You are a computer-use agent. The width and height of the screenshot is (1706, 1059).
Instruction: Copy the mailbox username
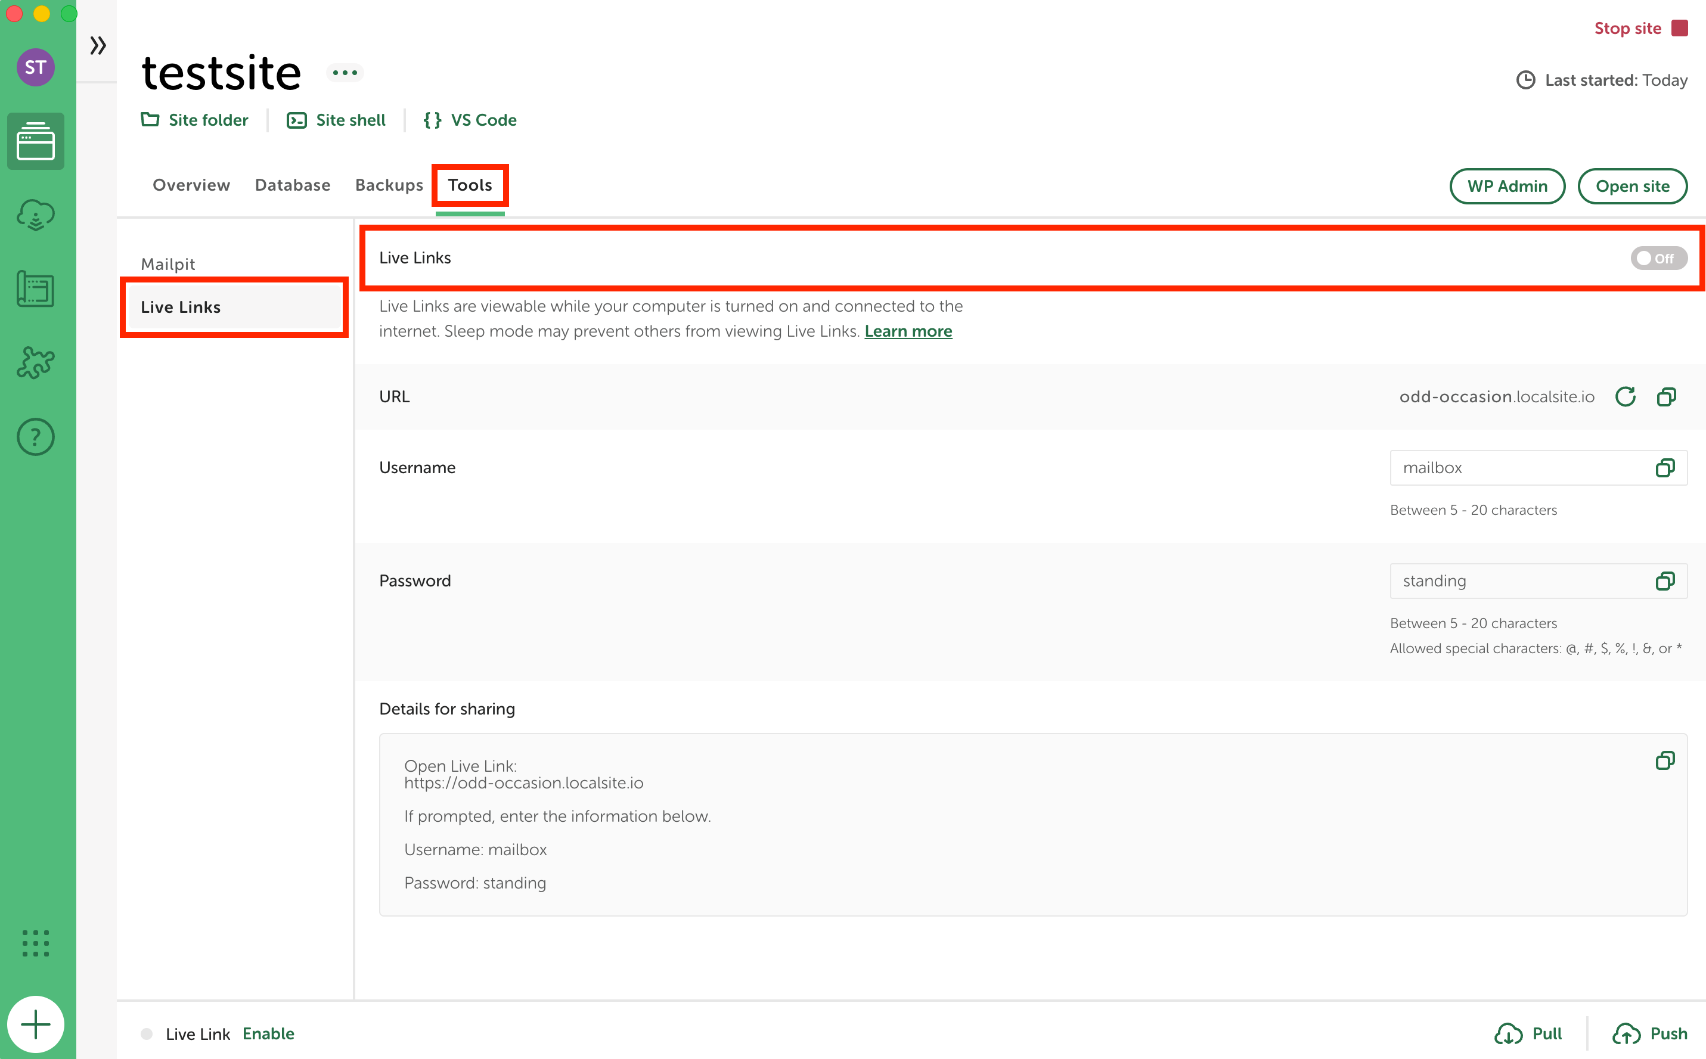pyautogui.click(x=1665, y=468)
